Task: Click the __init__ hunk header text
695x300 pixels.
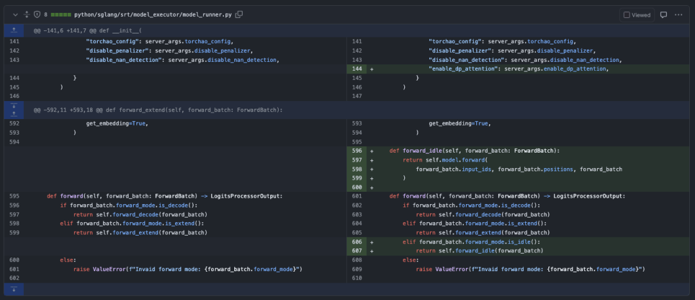Action: (x=88, y=30)
